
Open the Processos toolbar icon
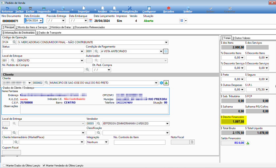[63, 8]
